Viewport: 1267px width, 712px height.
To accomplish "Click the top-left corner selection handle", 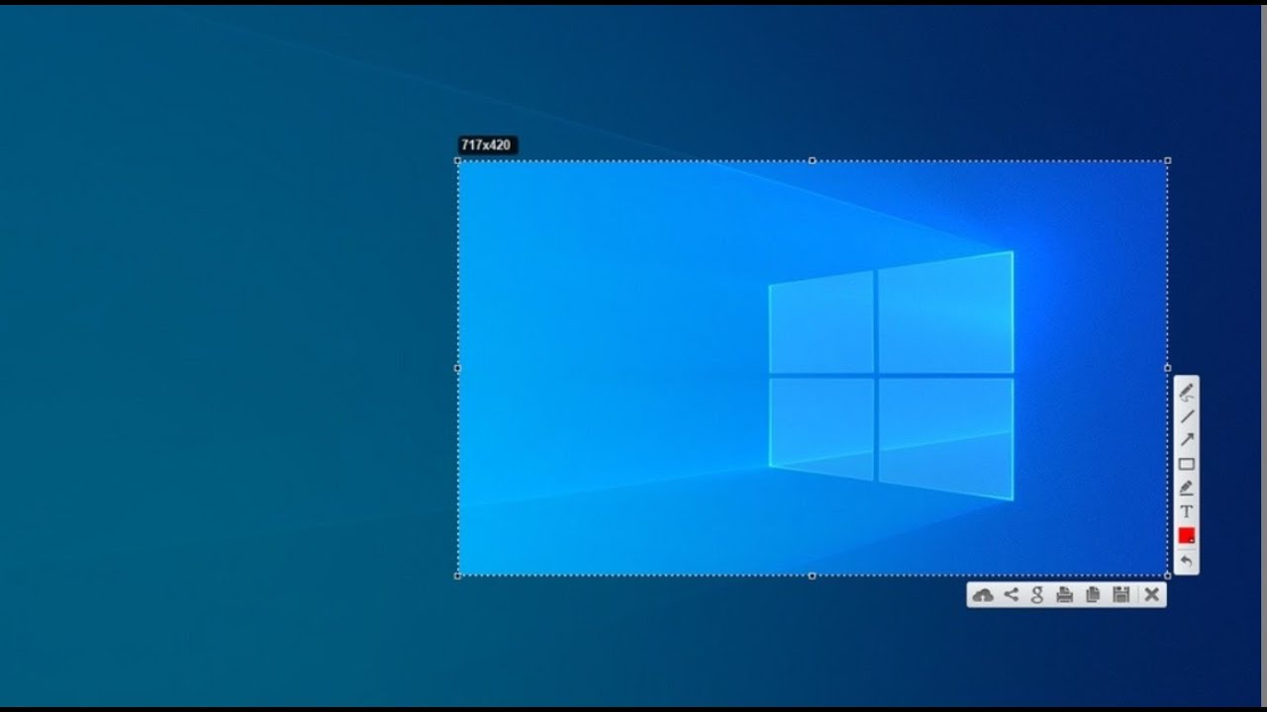I will [457, 160].
